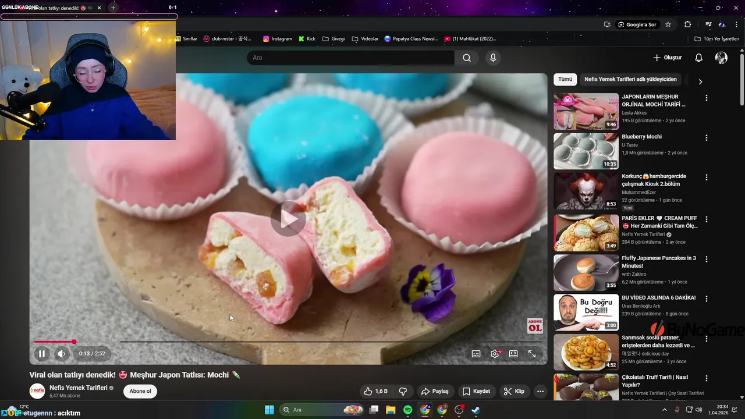Enter fullscreen video mode

pyautogui.click(x=532, y=354)
